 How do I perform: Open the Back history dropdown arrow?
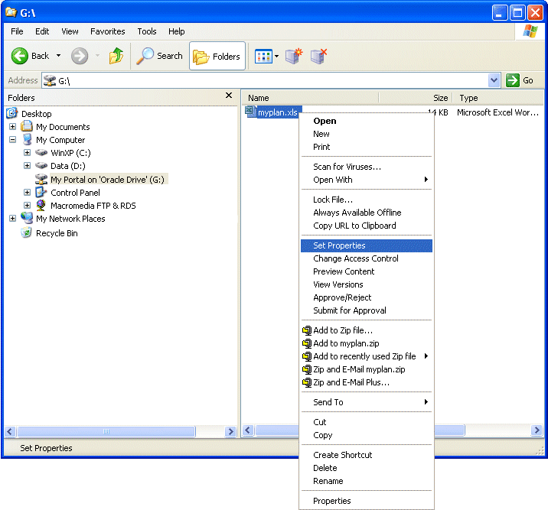click(x=59, y=56)
